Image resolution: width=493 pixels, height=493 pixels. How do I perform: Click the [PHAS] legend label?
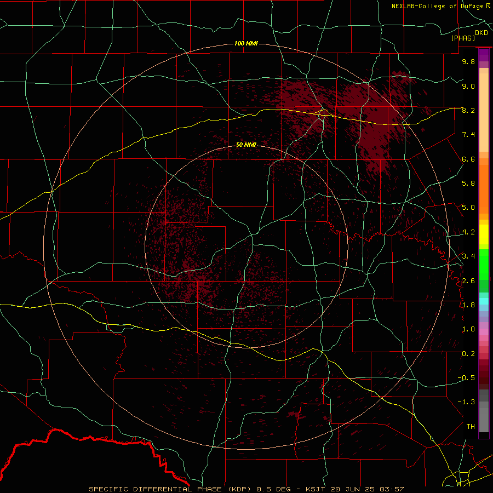463,38
